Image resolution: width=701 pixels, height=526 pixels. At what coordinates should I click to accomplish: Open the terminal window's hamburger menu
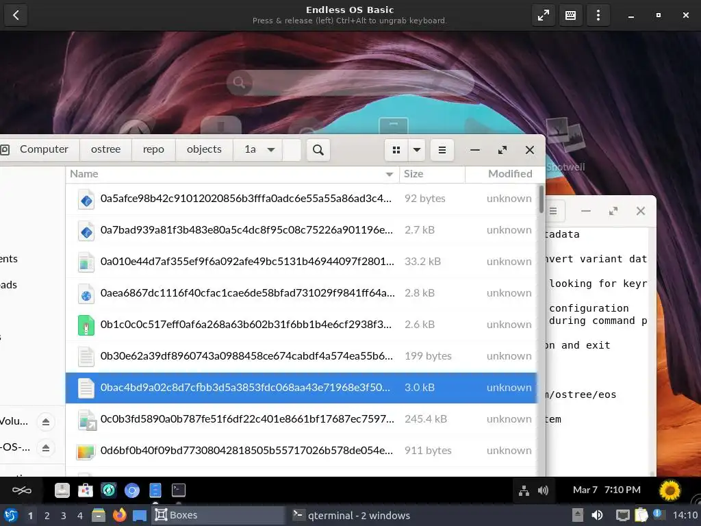click(553, 211)
